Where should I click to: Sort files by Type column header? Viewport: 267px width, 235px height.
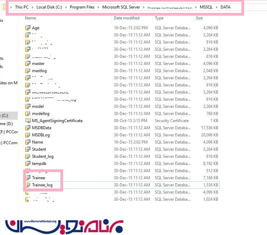coord(159,18)
